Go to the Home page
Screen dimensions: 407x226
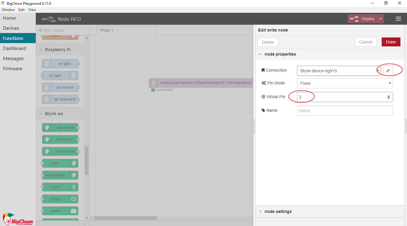[18, 18]
